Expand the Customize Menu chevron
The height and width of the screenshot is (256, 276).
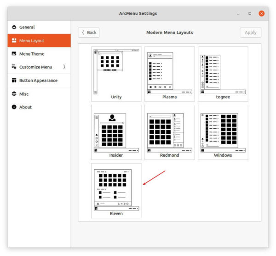point(64,67)
